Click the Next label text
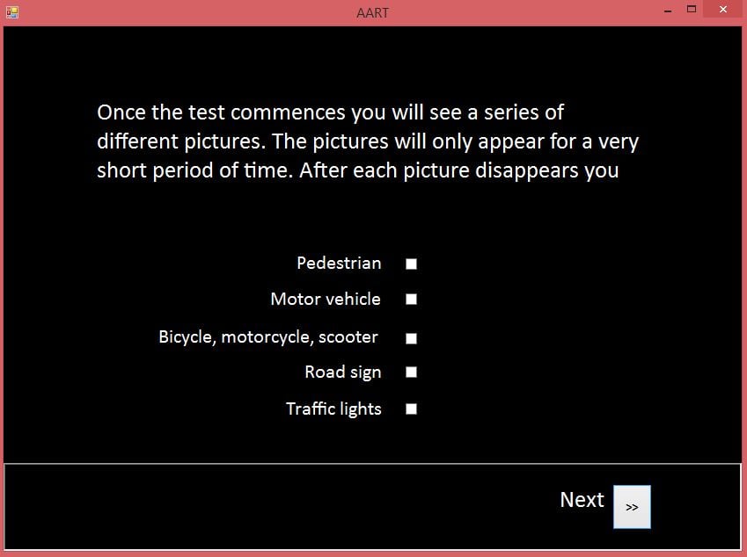This screenshot has height=557, width=747. pos(582,500)
